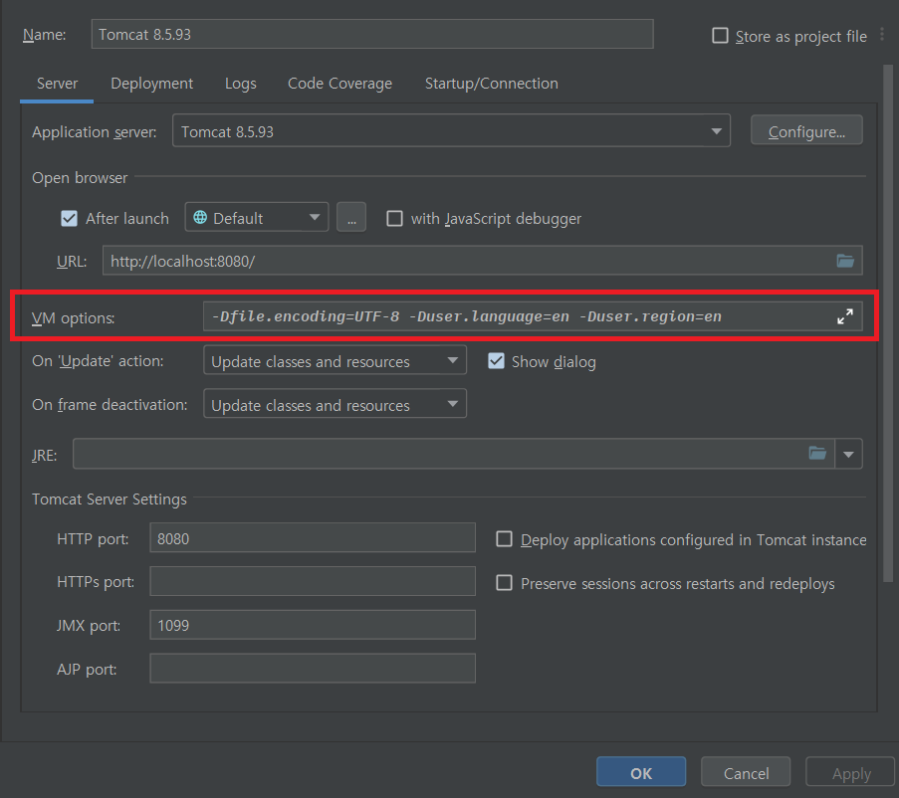Toggle Store as project file checkbox
The height and width of the screenshot is (798, 899).
(x=720, y=36)
